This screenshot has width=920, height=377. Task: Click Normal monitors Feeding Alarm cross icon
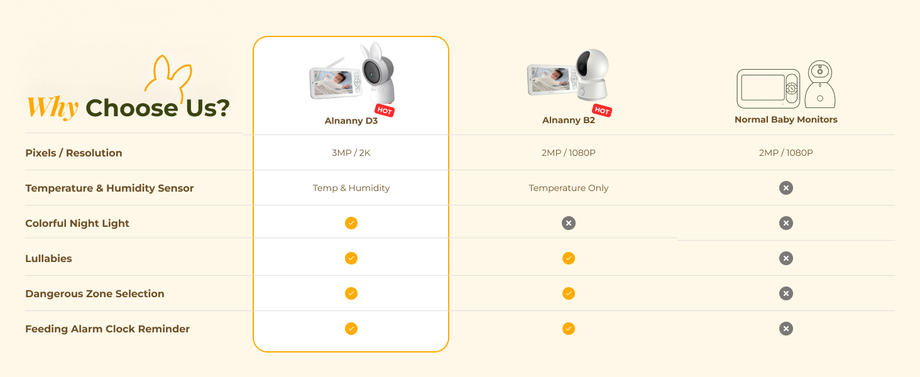click(x=786, y=329)
